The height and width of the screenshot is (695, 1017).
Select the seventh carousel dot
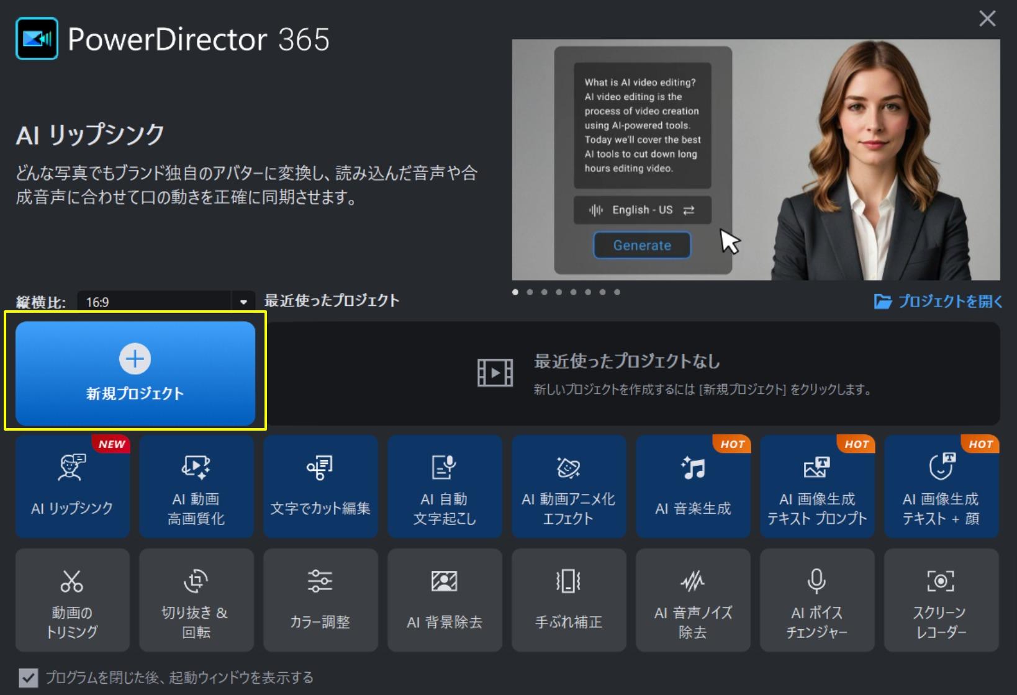(x=602, y=292)
